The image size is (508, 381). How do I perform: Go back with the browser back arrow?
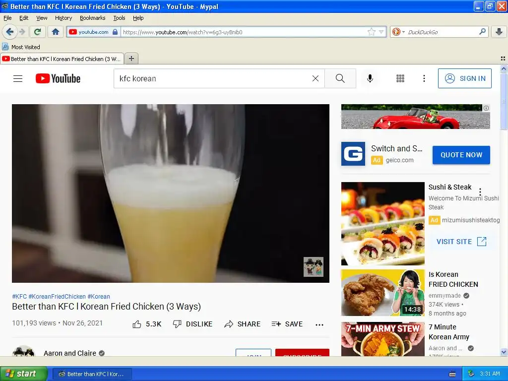10,32
